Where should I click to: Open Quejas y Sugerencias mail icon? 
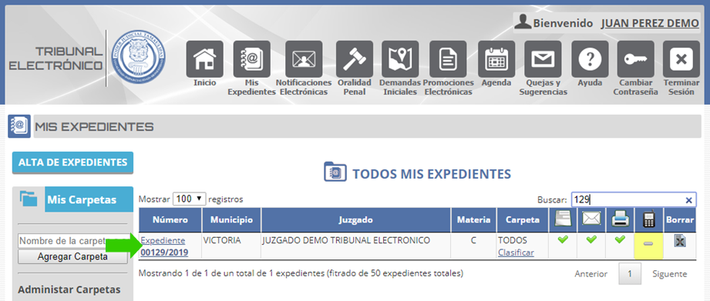click(543, 59)
